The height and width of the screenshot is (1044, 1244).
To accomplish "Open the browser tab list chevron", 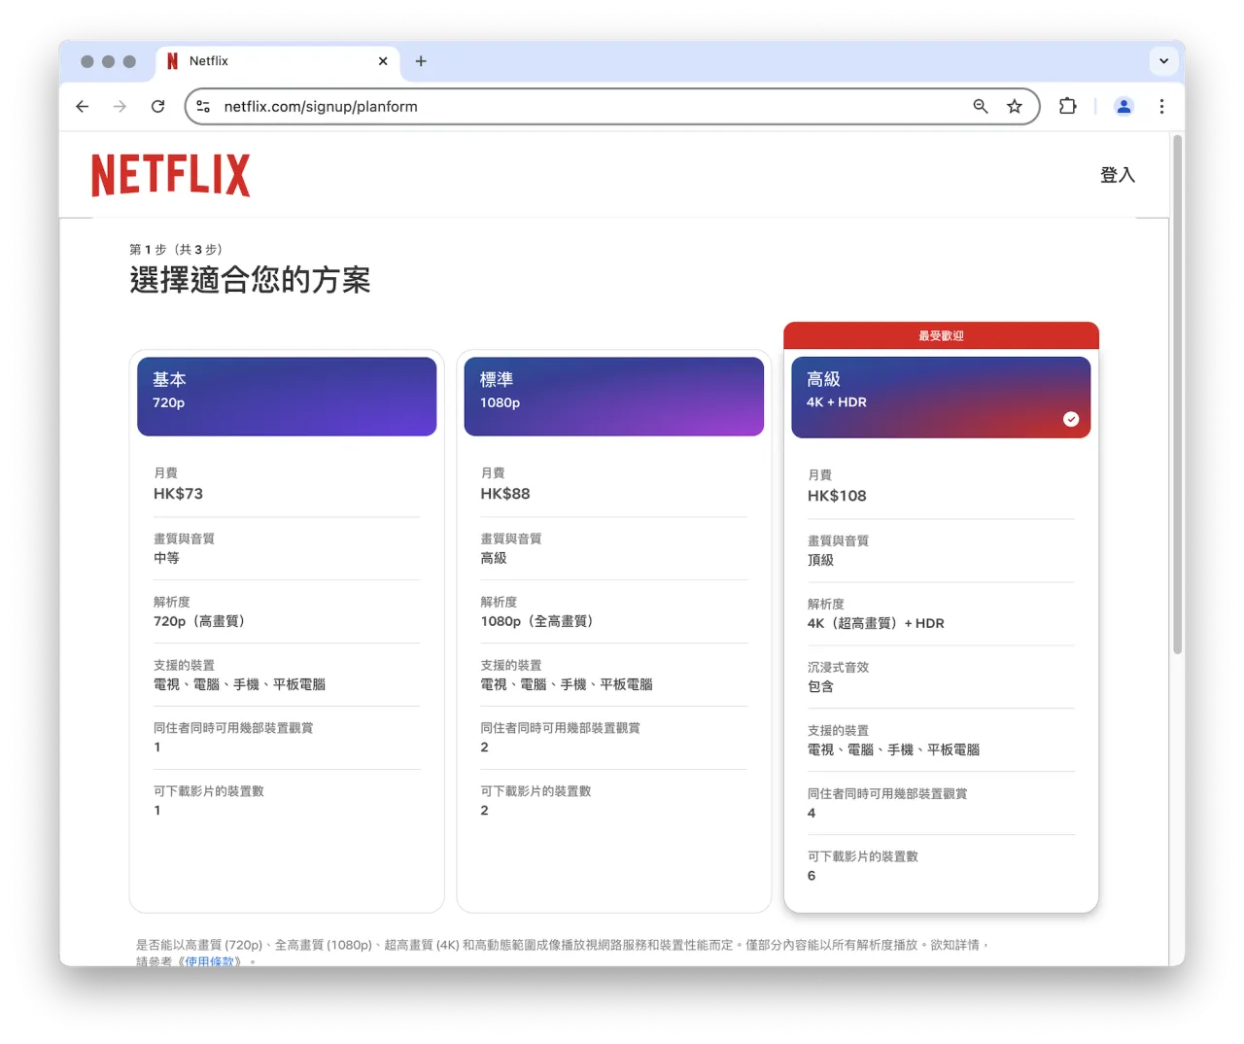I will coord(1163,60).
